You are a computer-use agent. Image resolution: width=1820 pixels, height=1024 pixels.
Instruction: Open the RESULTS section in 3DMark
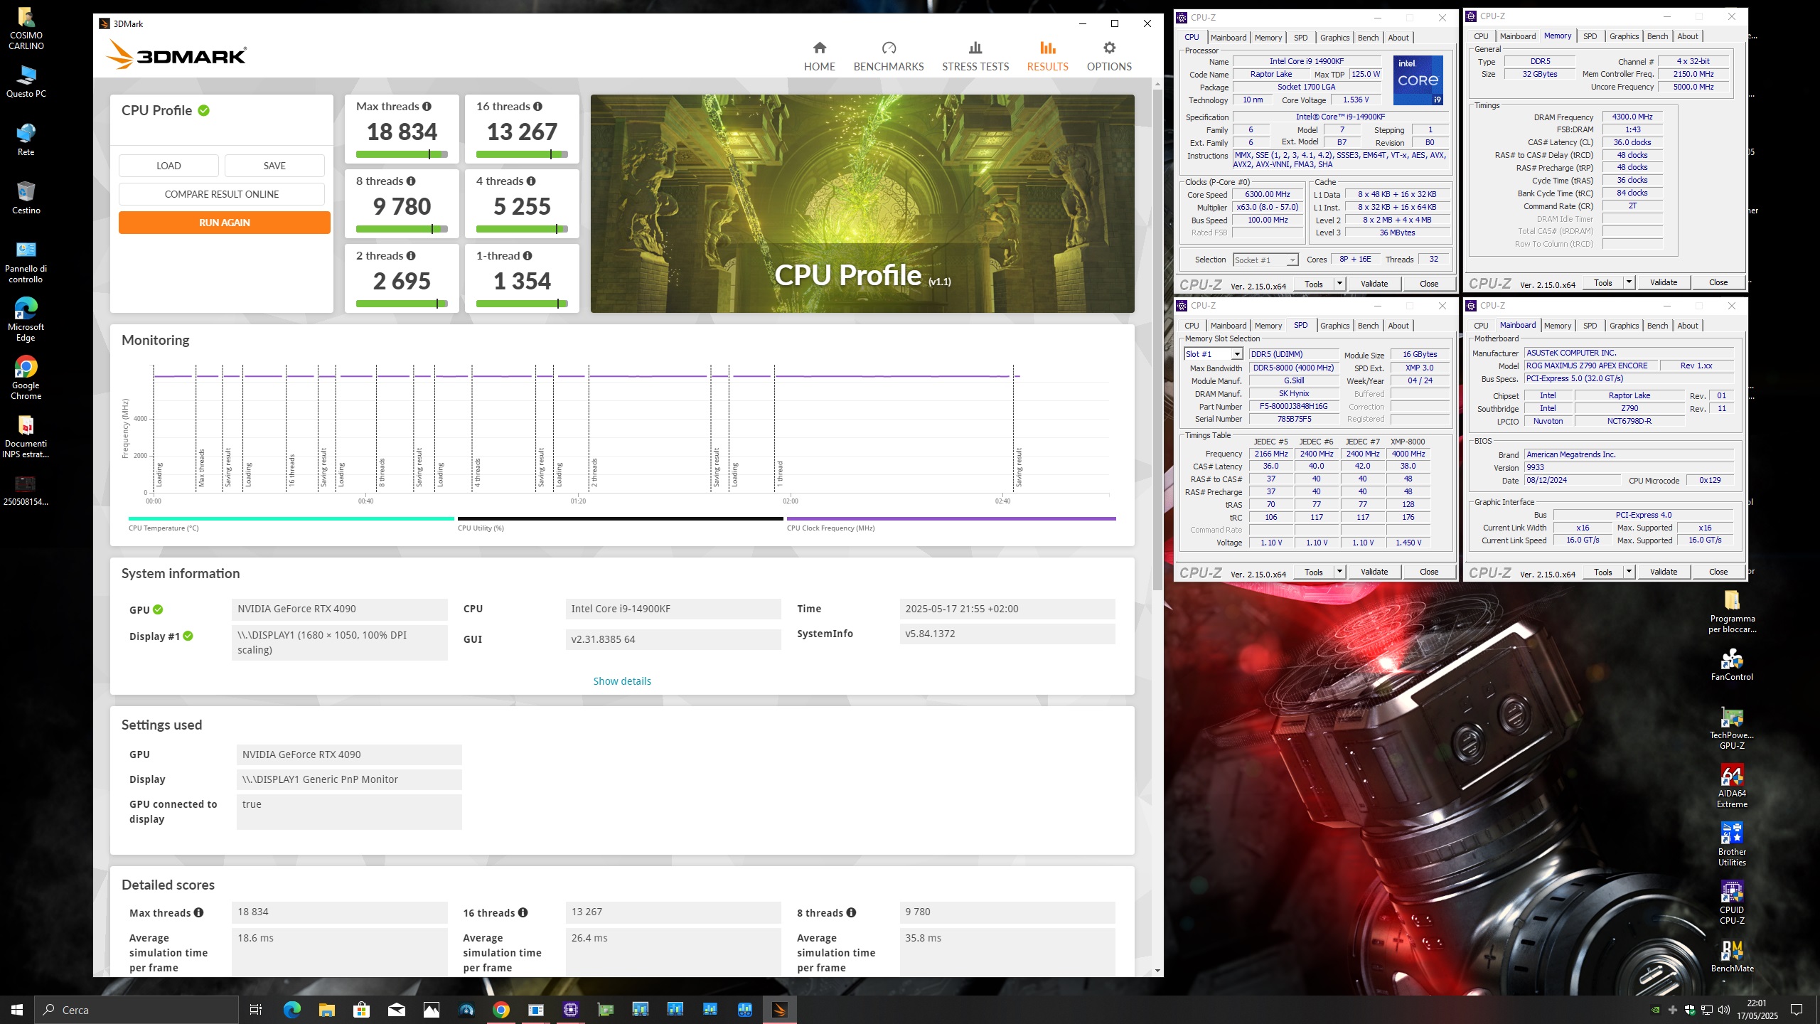[x=1047, y=57]
